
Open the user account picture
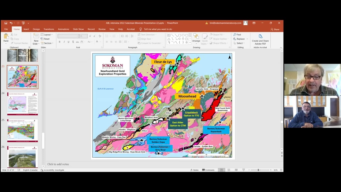click(x=245, y=23)
